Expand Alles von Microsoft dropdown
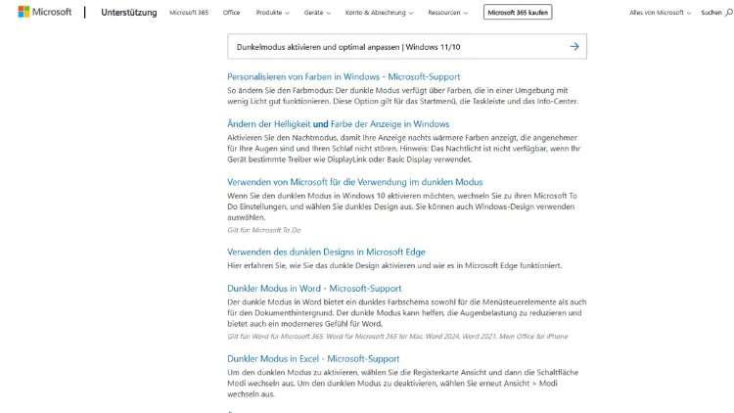Screen dimensions: 734x413 pyautogui.click(x=660, y=13)
